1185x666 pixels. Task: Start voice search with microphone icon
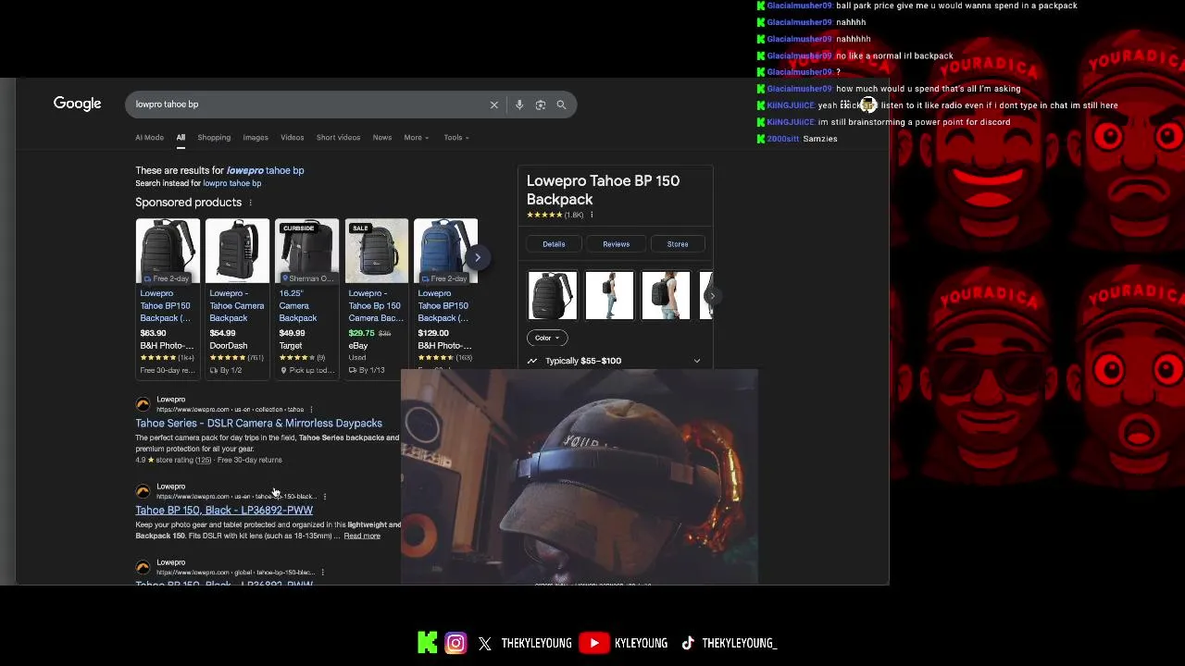pos(519,105)
